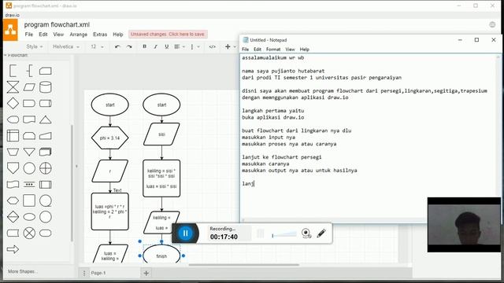Screen dimensions: 504x283
Task: Redo the last diagram action
Action: (129, 47)
